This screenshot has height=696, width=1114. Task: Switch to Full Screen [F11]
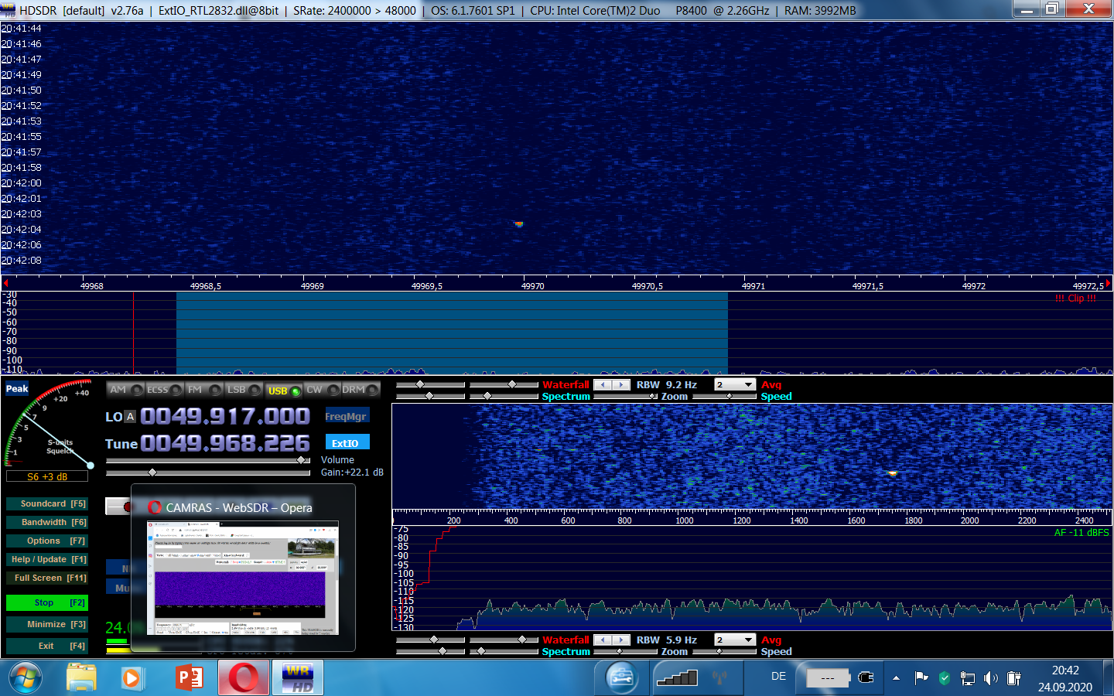coord(46,578)
